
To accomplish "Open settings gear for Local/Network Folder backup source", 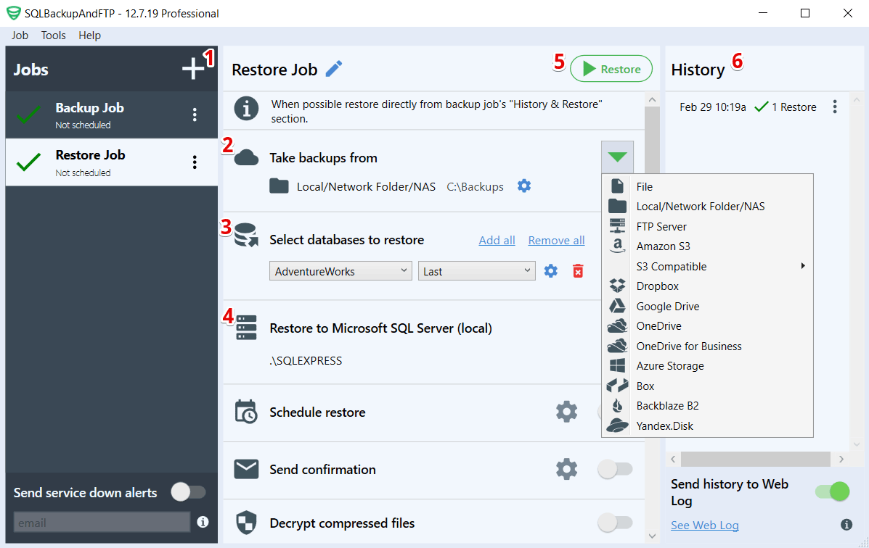I will click(x=524, y=186).
